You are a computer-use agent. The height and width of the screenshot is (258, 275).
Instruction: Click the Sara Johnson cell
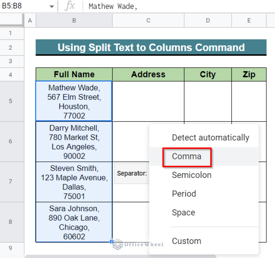click(74, 222)
